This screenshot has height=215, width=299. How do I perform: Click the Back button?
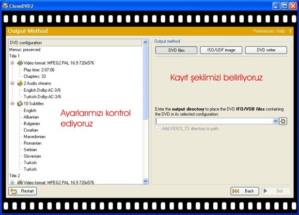(245, 191)
